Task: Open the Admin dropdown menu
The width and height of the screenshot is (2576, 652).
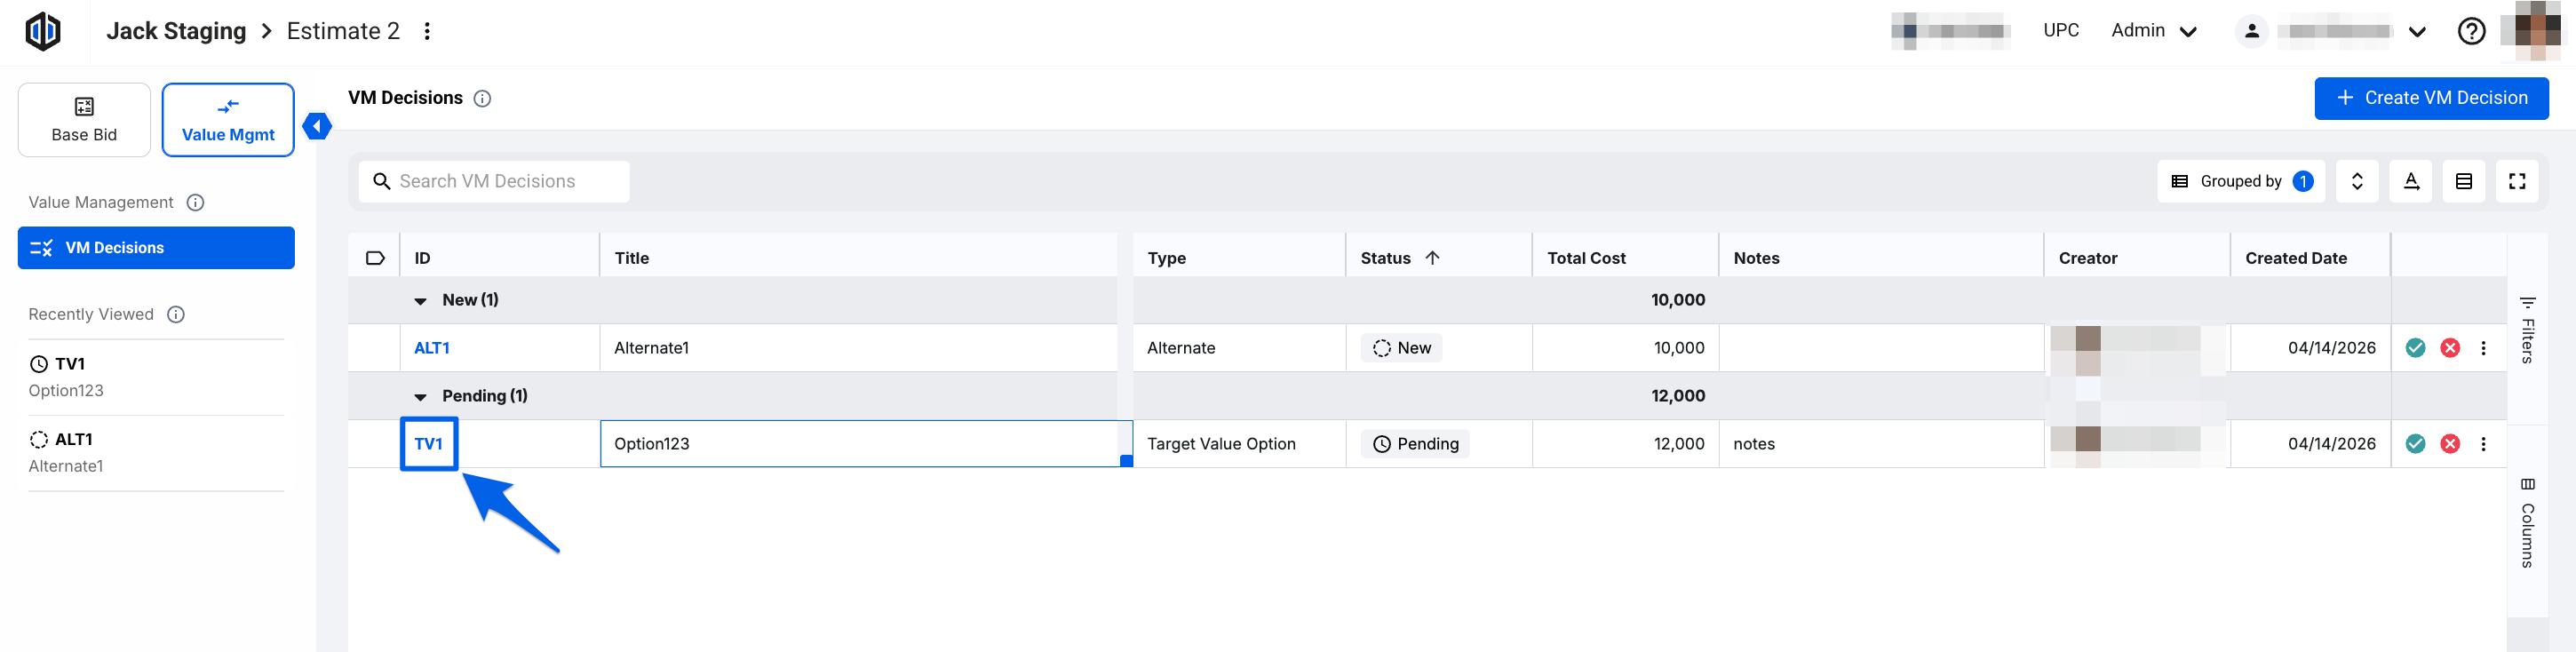Action: 2153,31
